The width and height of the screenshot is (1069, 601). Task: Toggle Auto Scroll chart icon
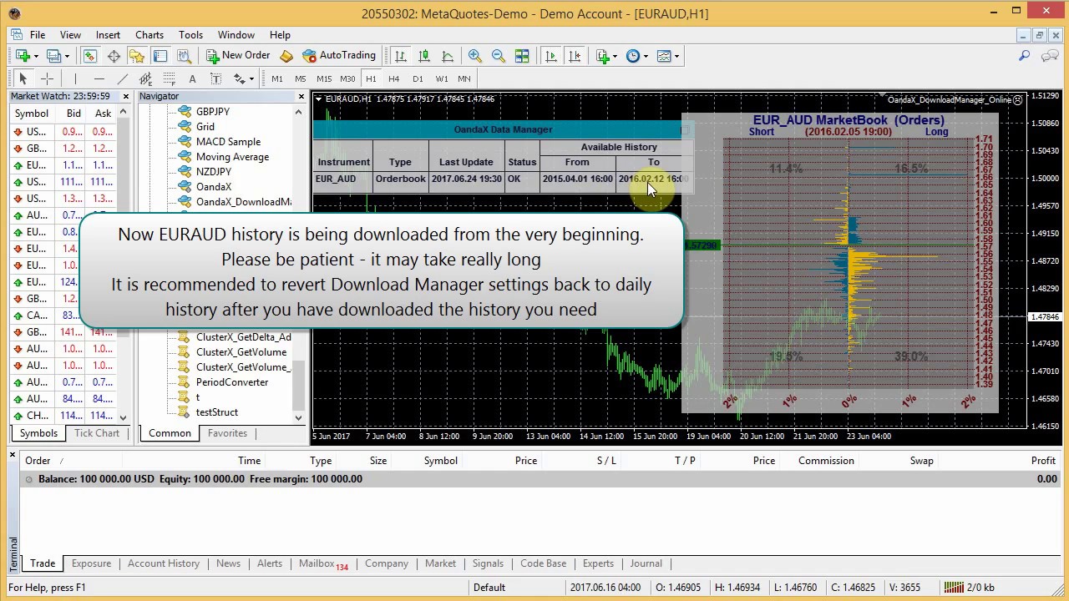point(550,56)
